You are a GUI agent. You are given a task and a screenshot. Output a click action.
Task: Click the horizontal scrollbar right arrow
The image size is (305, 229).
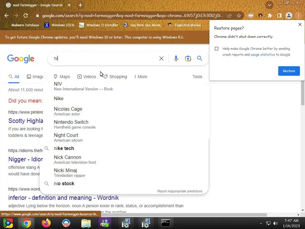[x=298, y=215]
